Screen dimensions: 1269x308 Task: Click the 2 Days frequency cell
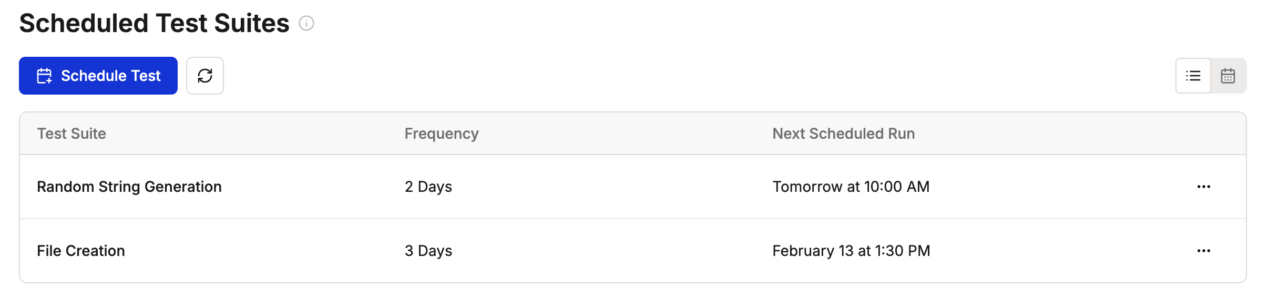(428, 187)
